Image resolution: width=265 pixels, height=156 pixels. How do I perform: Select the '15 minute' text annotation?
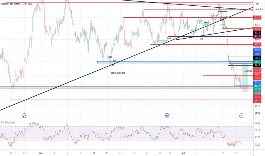click(247, 71)
